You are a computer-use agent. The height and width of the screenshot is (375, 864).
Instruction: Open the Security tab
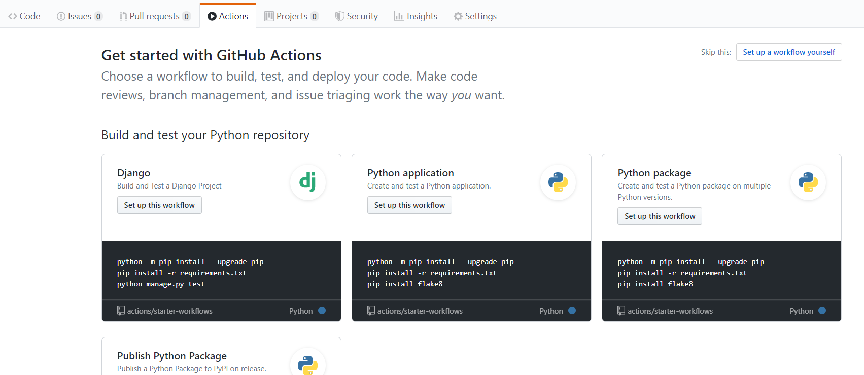[357, 16]
